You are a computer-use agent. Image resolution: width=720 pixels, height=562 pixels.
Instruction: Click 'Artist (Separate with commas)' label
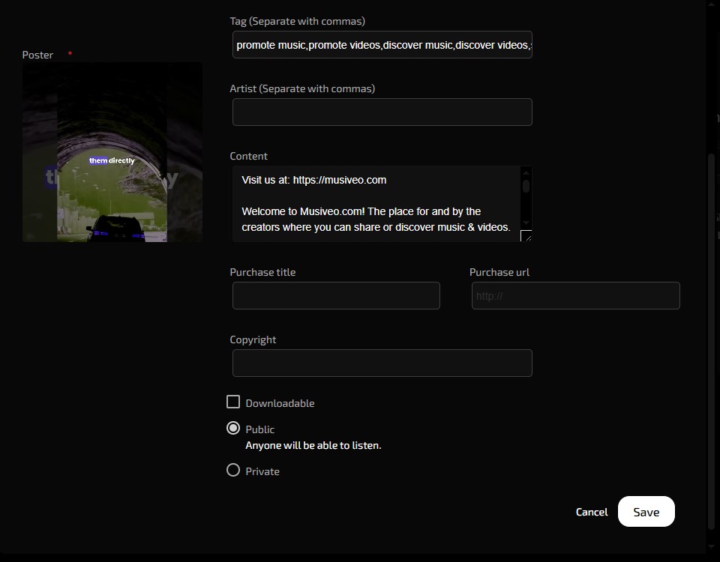click(x=302, y=88)
